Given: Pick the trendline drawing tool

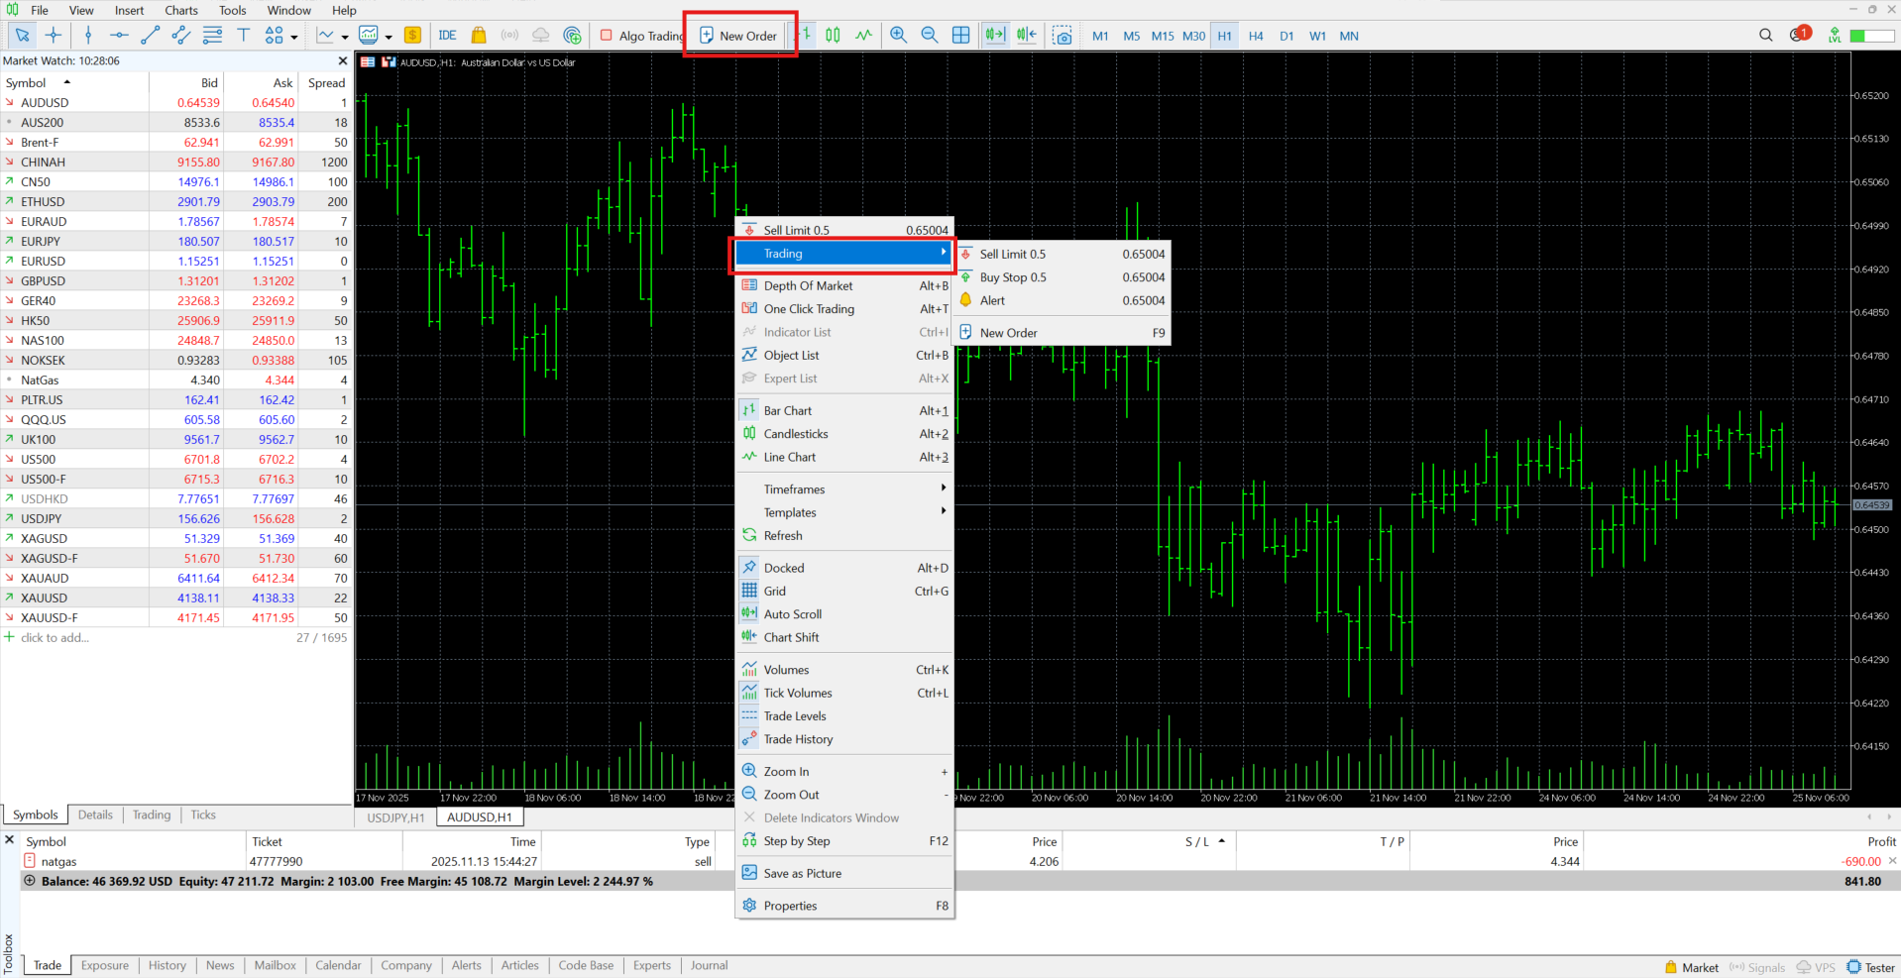Looking at the screenshot, I should coord(150,36).
